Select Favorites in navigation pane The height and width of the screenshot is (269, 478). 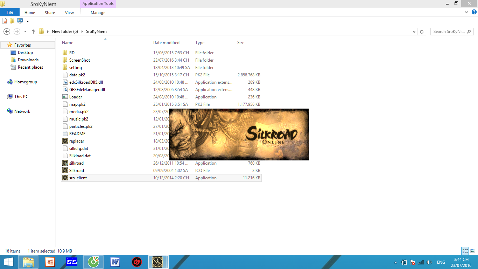[22, 45]
